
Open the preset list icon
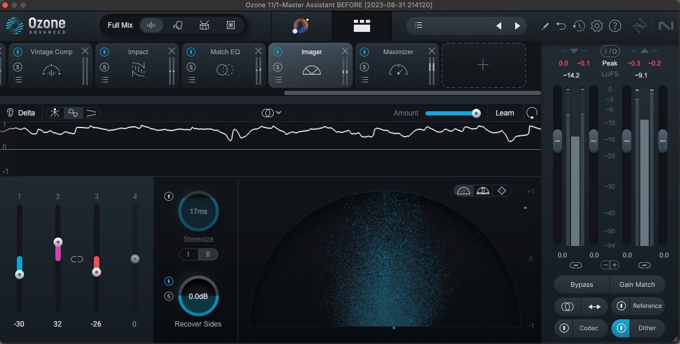(418, 25)
